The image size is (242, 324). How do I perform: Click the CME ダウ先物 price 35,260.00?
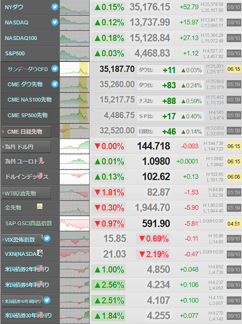click(117, 84)
